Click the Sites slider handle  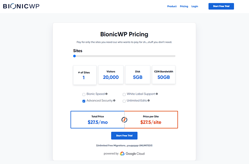click(x=75, y=56)
